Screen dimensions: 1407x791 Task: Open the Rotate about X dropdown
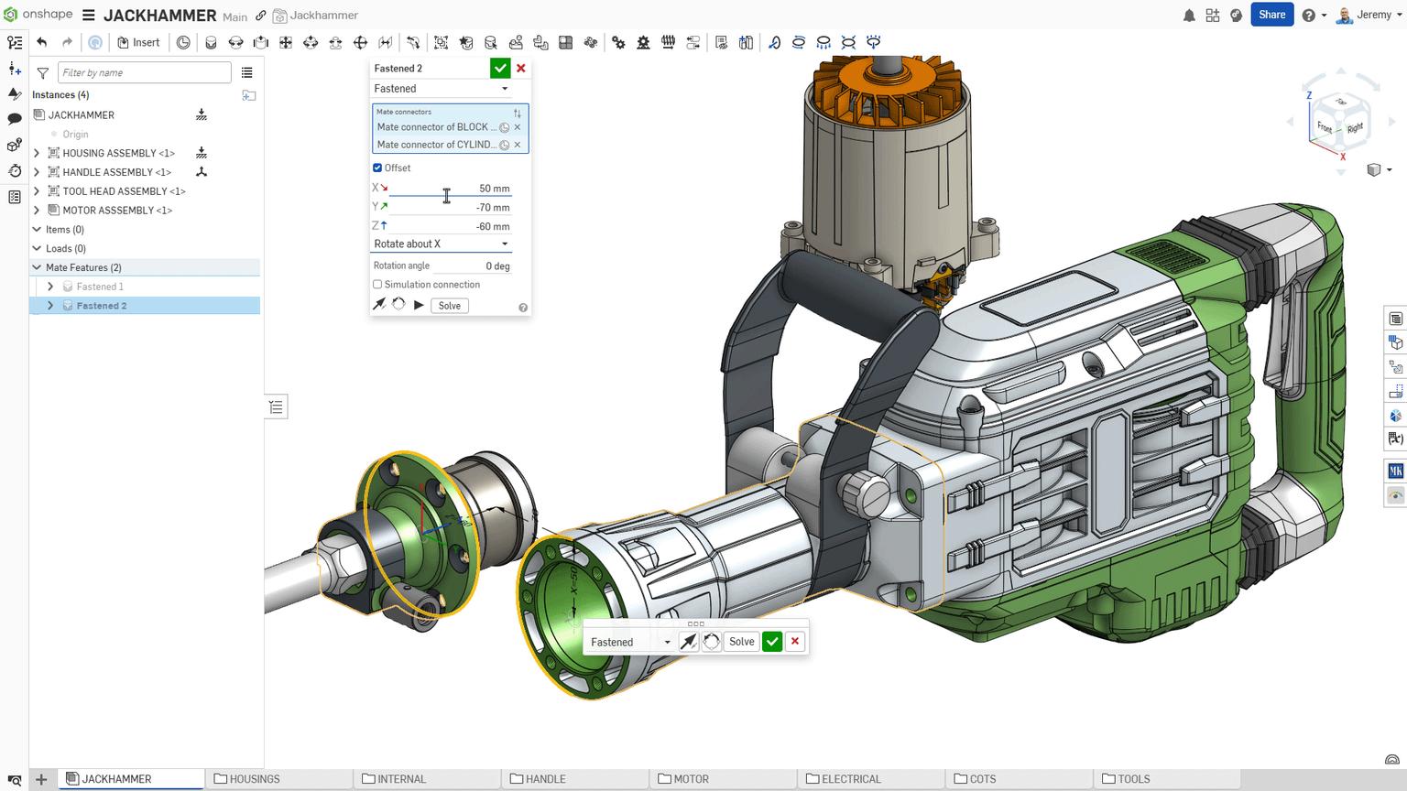[x=440, y=244]
